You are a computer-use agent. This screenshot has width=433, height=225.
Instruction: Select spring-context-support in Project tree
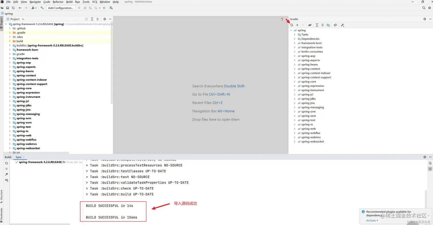[x=32, y=84]
